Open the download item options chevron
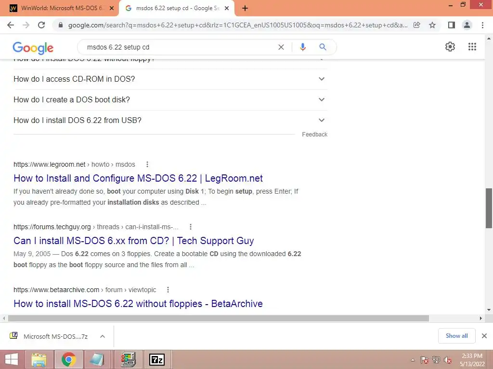The image size is (493, 369). pyautogui.click(x=103, y=336)
